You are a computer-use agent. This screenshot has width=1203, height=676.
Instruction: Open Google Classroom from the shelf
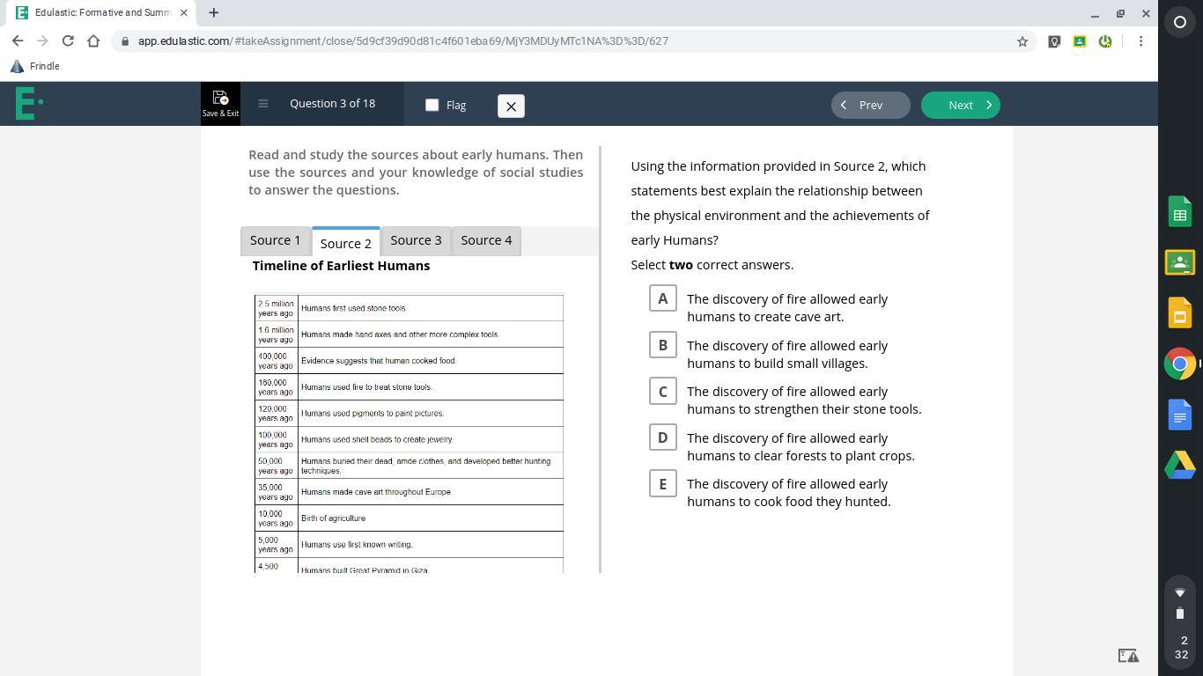point(1180,262)
